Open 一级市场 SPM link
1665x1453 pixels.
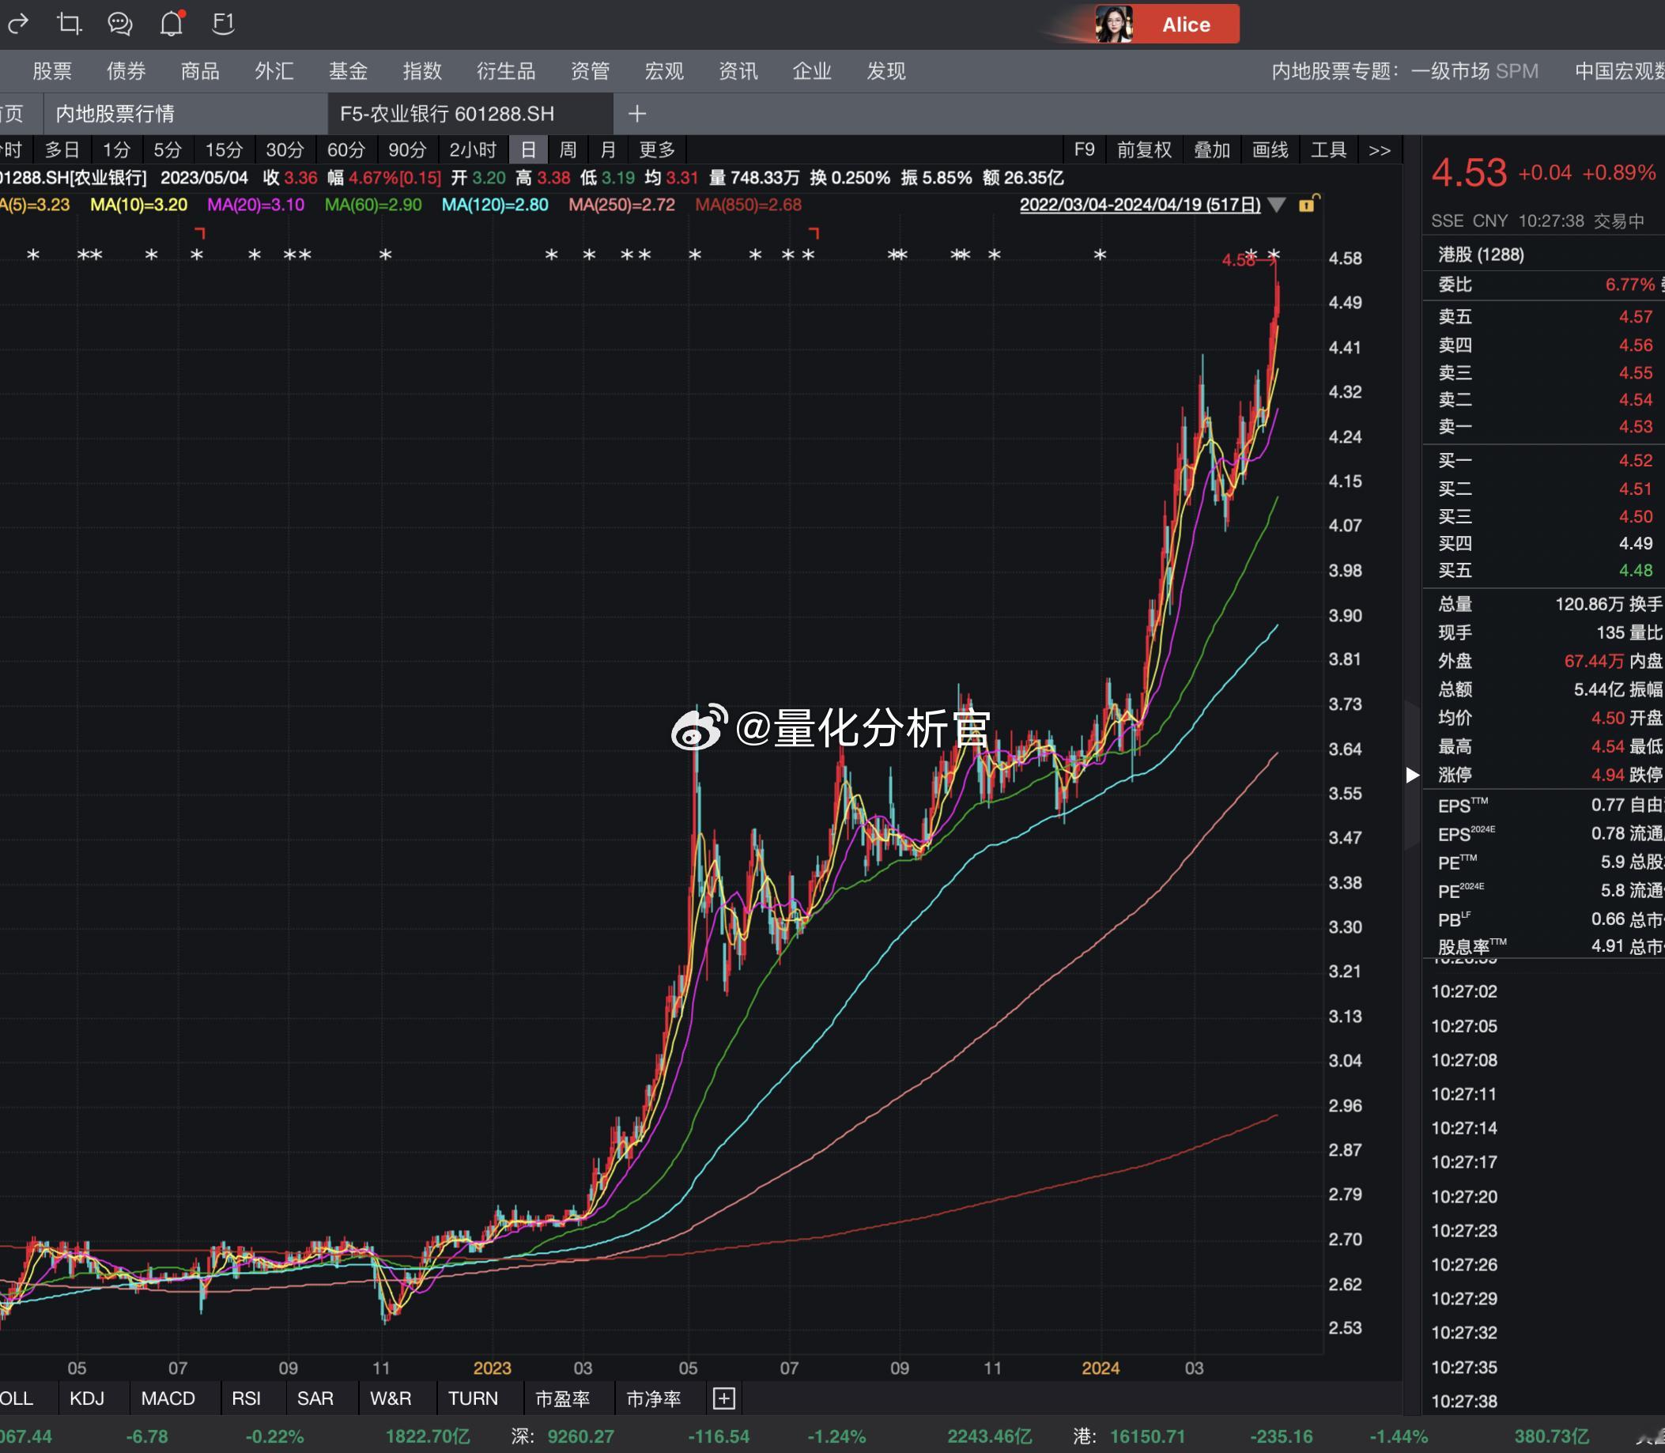(1474, 71)
